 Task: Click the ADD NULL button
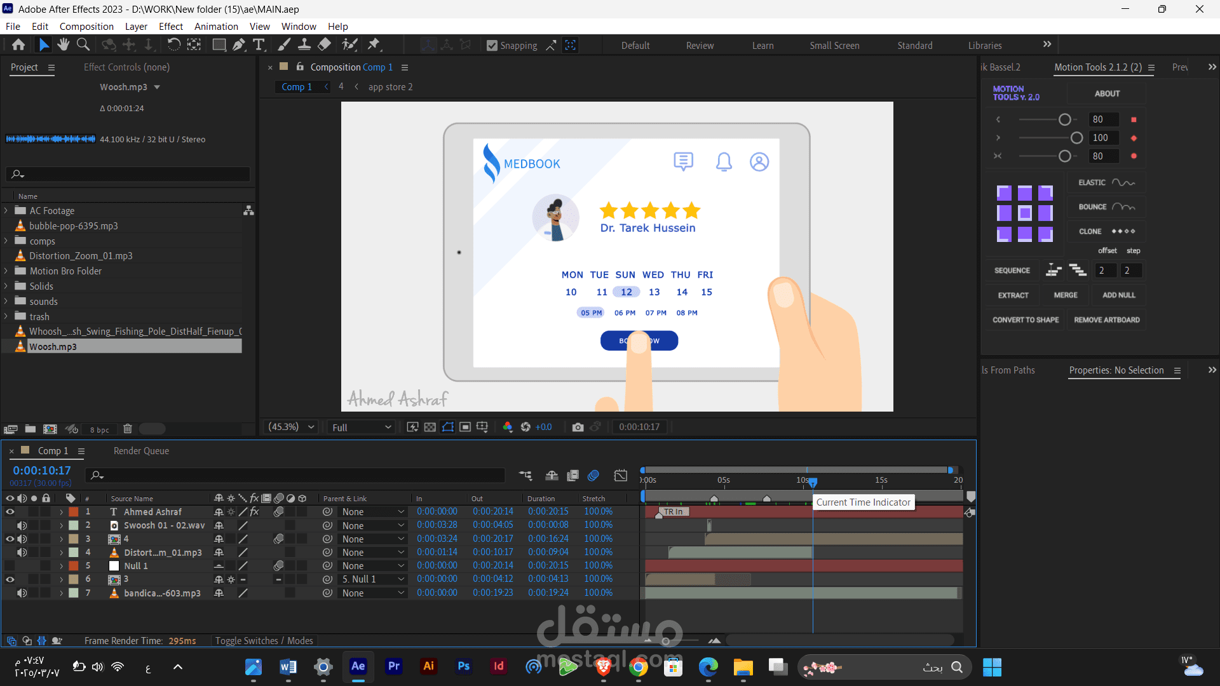tap(1118, 295)
